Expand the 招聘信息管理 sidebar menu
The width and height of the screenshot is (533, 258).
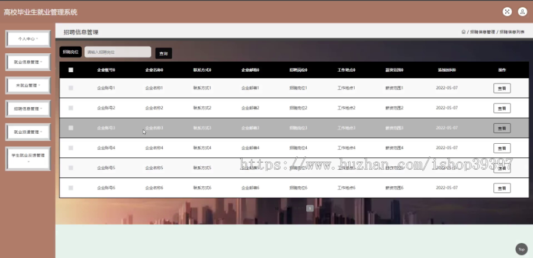(28, 109)
